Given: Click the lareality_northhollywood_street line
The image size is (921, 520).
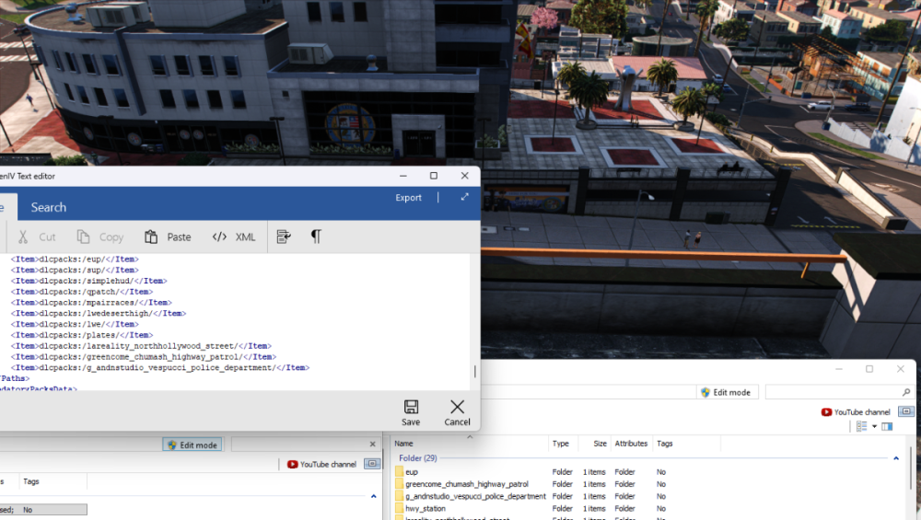Looking at the screenshot, I should coord(141,346).
